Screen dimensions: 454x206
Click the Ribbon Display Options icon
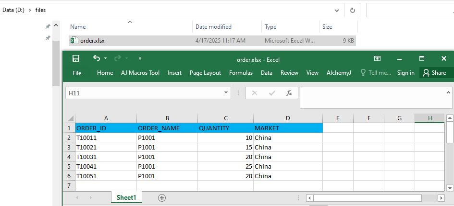click(378, 58)
